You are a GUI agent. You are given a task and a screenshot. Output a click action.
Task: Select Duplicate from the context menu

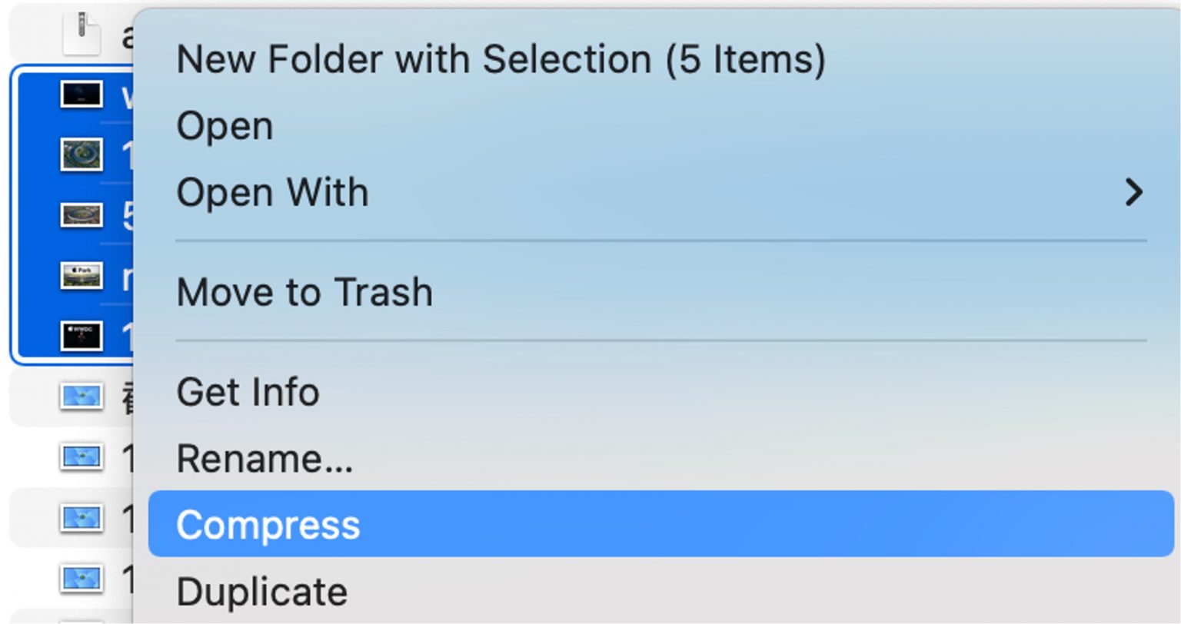click(261, 592)
